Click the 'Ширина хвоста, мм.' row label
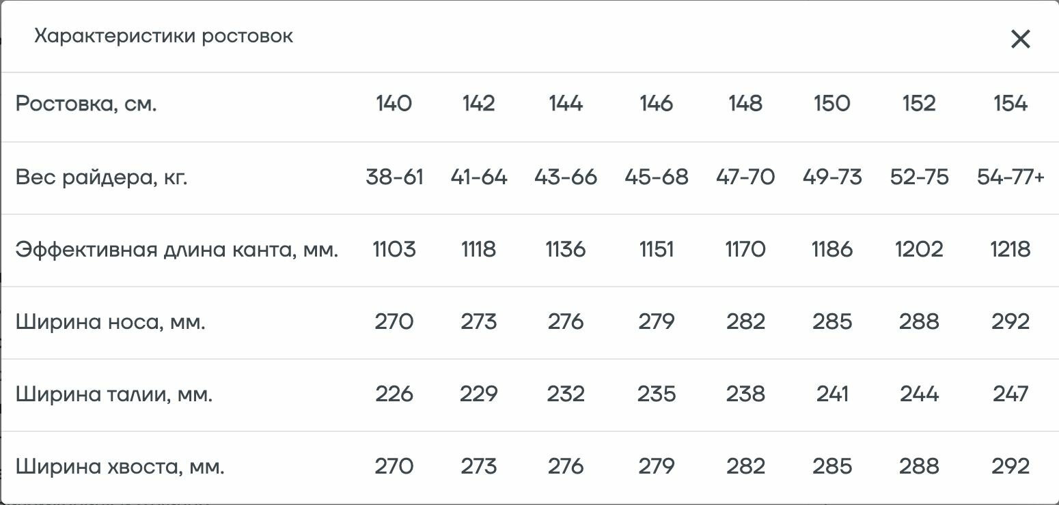This screenshot has width=1059, height=505. click(x=120, y=467)
